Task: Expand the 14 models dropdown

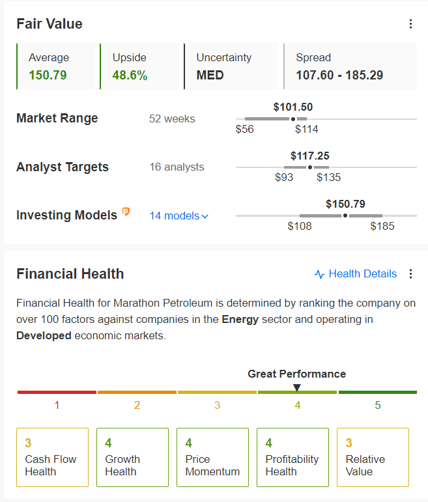Action: click(x=178, y=216)
